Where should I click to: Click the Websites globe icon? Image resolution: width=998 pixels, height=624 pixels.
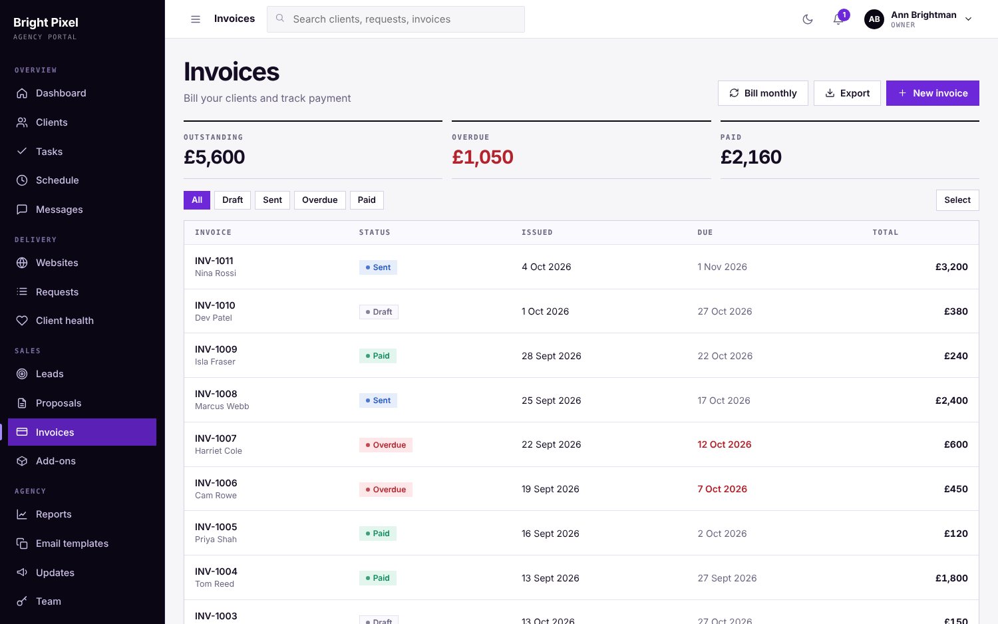click(x=22, y=263)
